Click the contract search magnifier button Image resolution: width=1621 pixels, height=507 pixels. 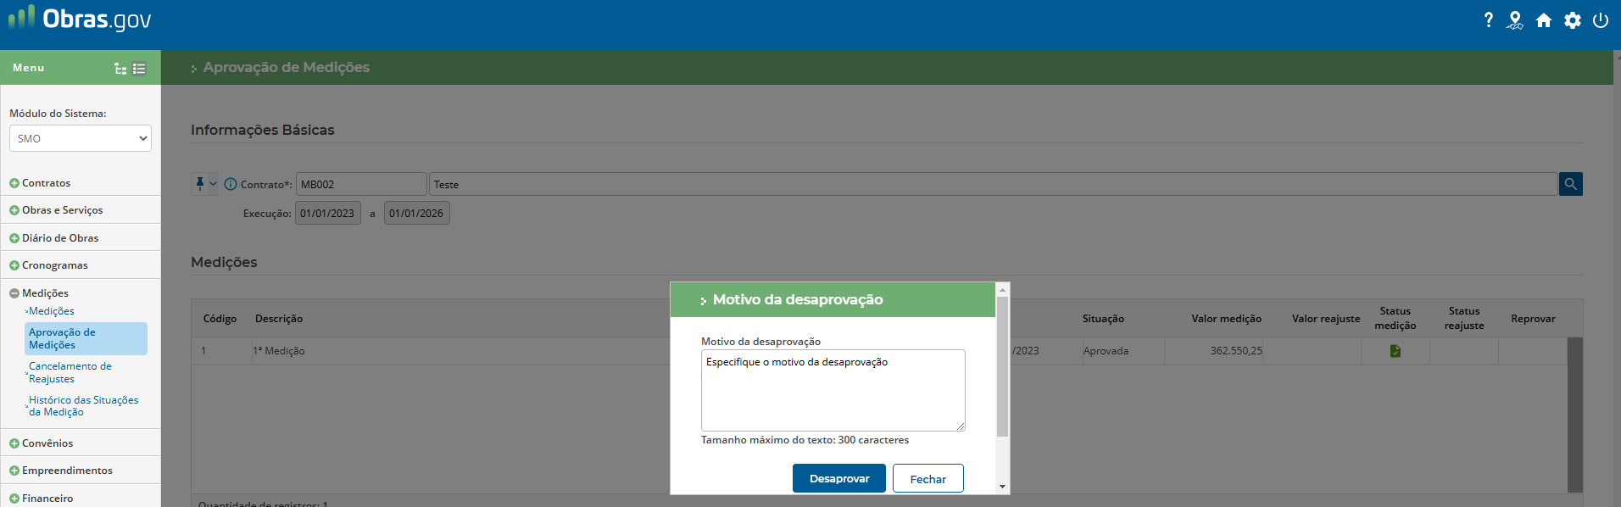[x=1570, y=184]
